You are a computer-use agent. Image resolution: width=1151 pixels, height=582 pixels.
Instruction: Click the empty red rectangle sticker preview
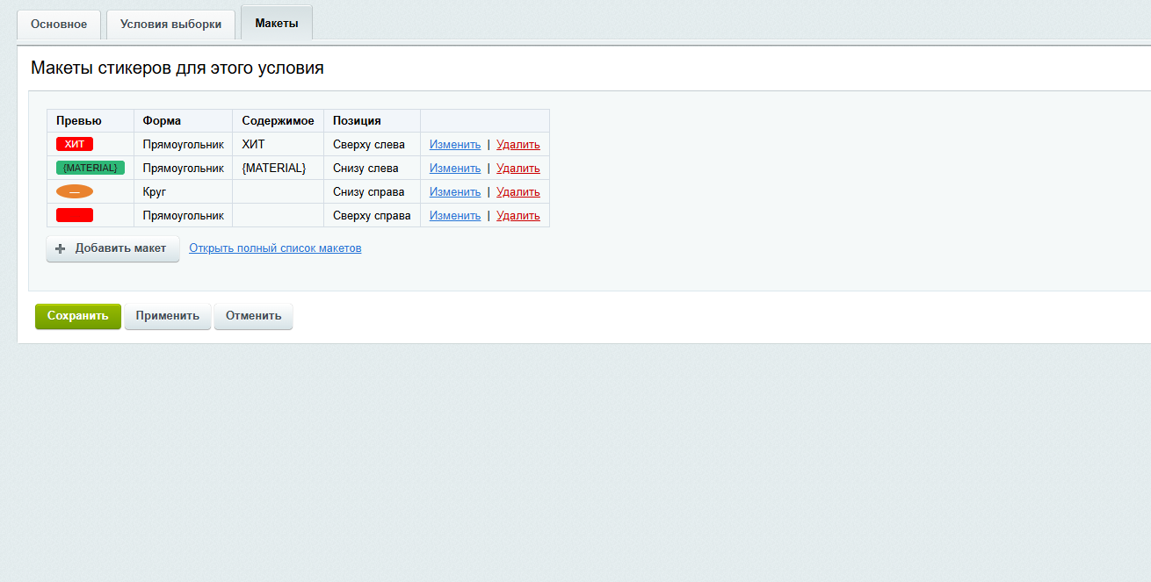(75, 215)
